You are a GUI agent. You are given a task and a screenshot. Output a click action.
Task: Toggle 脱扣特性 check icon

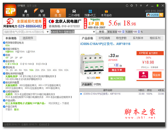click(x=4, y=61)
